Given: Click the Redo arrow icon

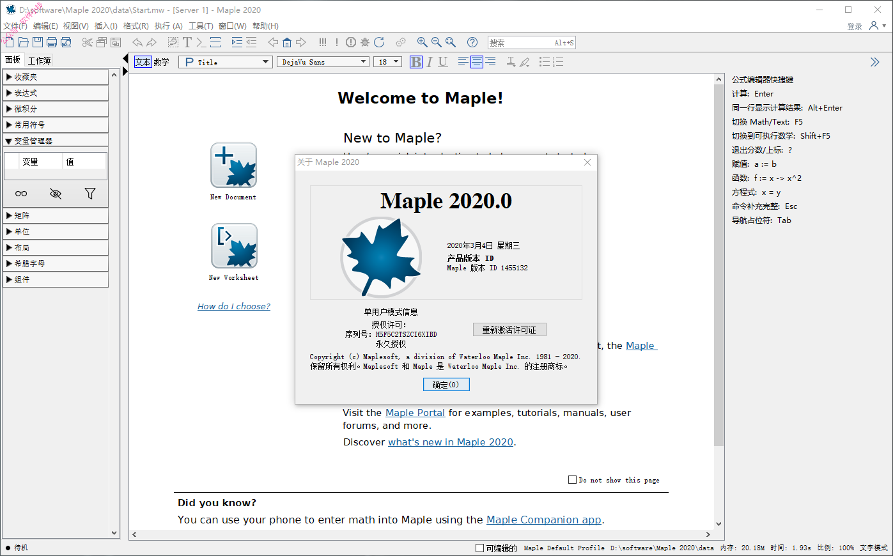Looking at the screenshot, I should coord(151,42).
